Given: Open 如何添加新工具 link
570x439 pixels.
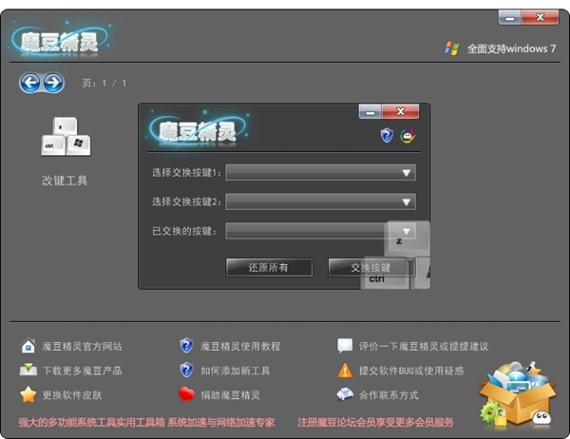Looking at the screenshot, I should [236, 371].
